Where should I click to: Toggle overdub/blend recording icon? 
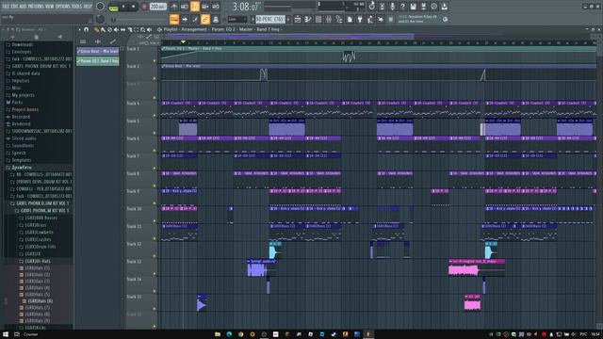tap(205, 7)
